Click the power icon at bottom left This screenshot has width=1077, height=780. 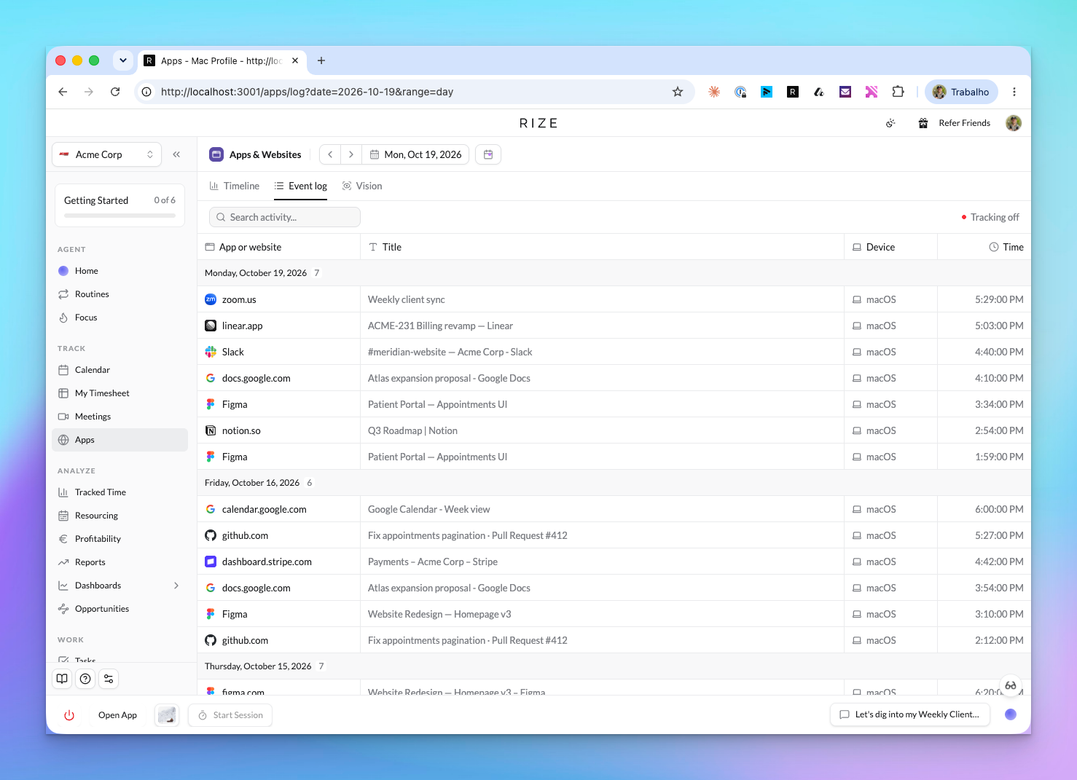click(x=69, y=715)
